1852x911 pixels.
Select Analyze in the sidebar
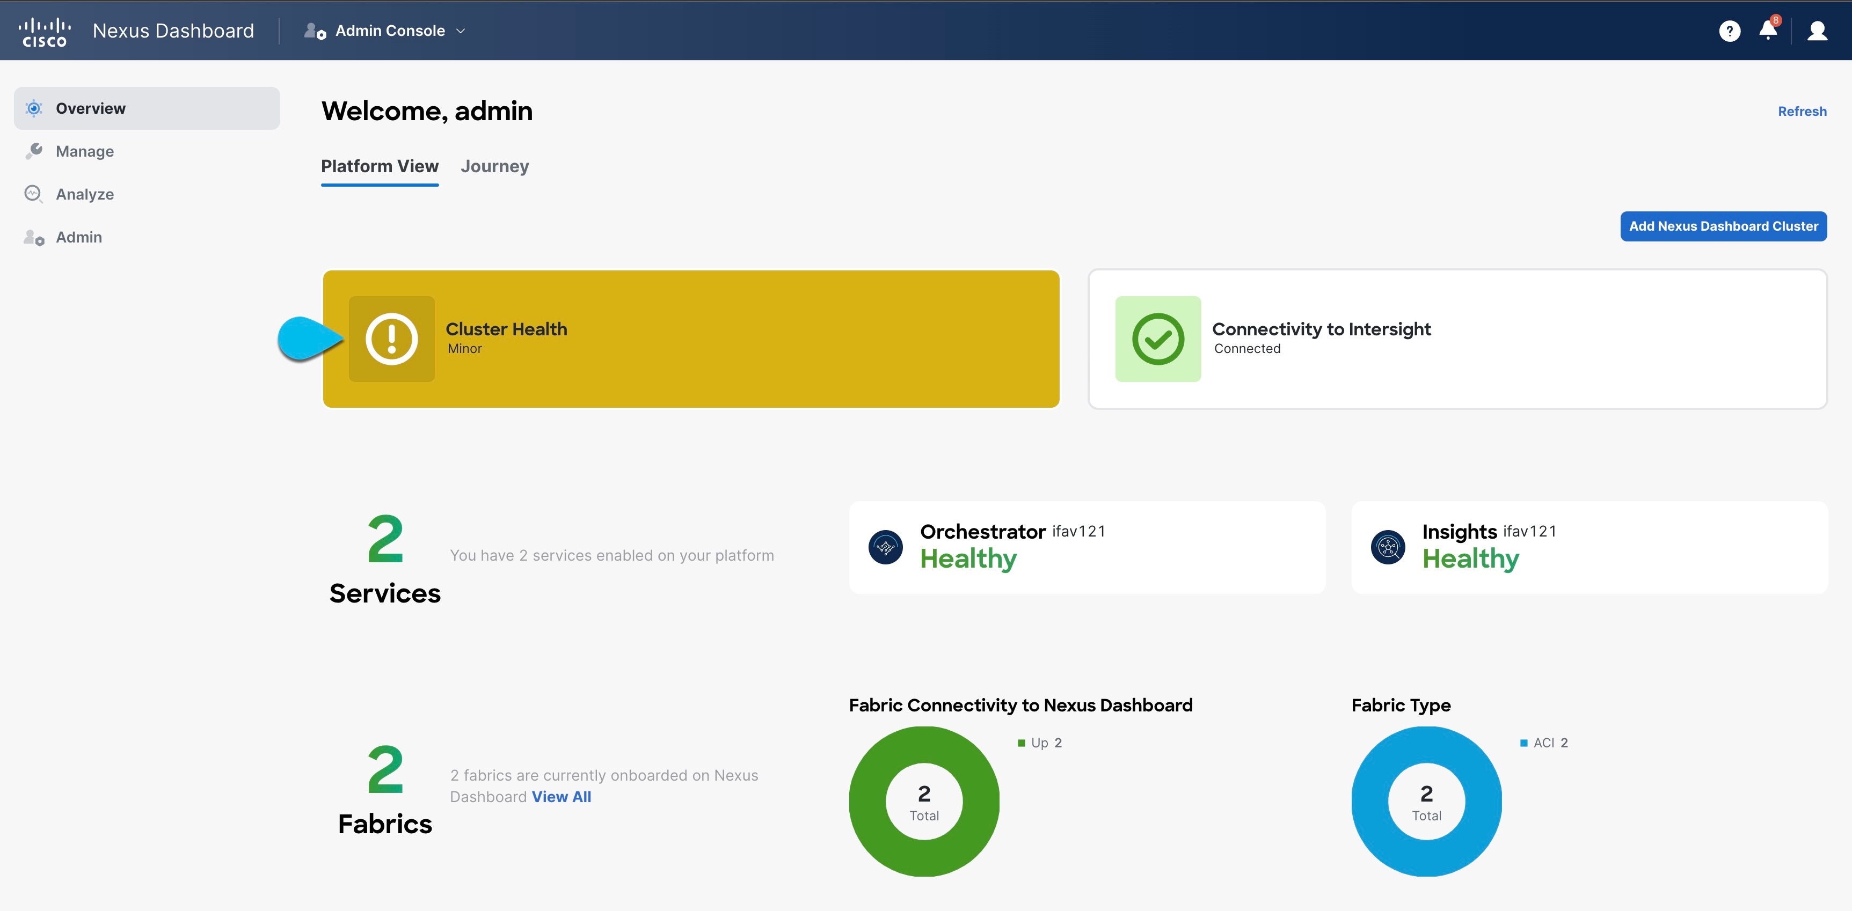147,194
